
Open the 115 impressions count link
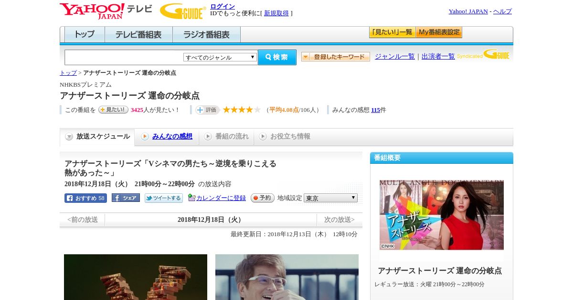coord(375,110)
